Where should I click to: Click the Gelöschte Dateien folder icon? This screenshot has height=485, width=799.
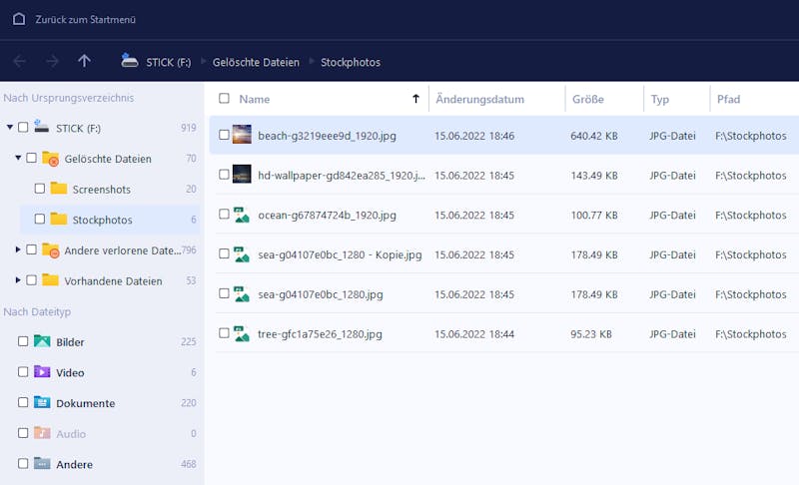coord(51,159)
